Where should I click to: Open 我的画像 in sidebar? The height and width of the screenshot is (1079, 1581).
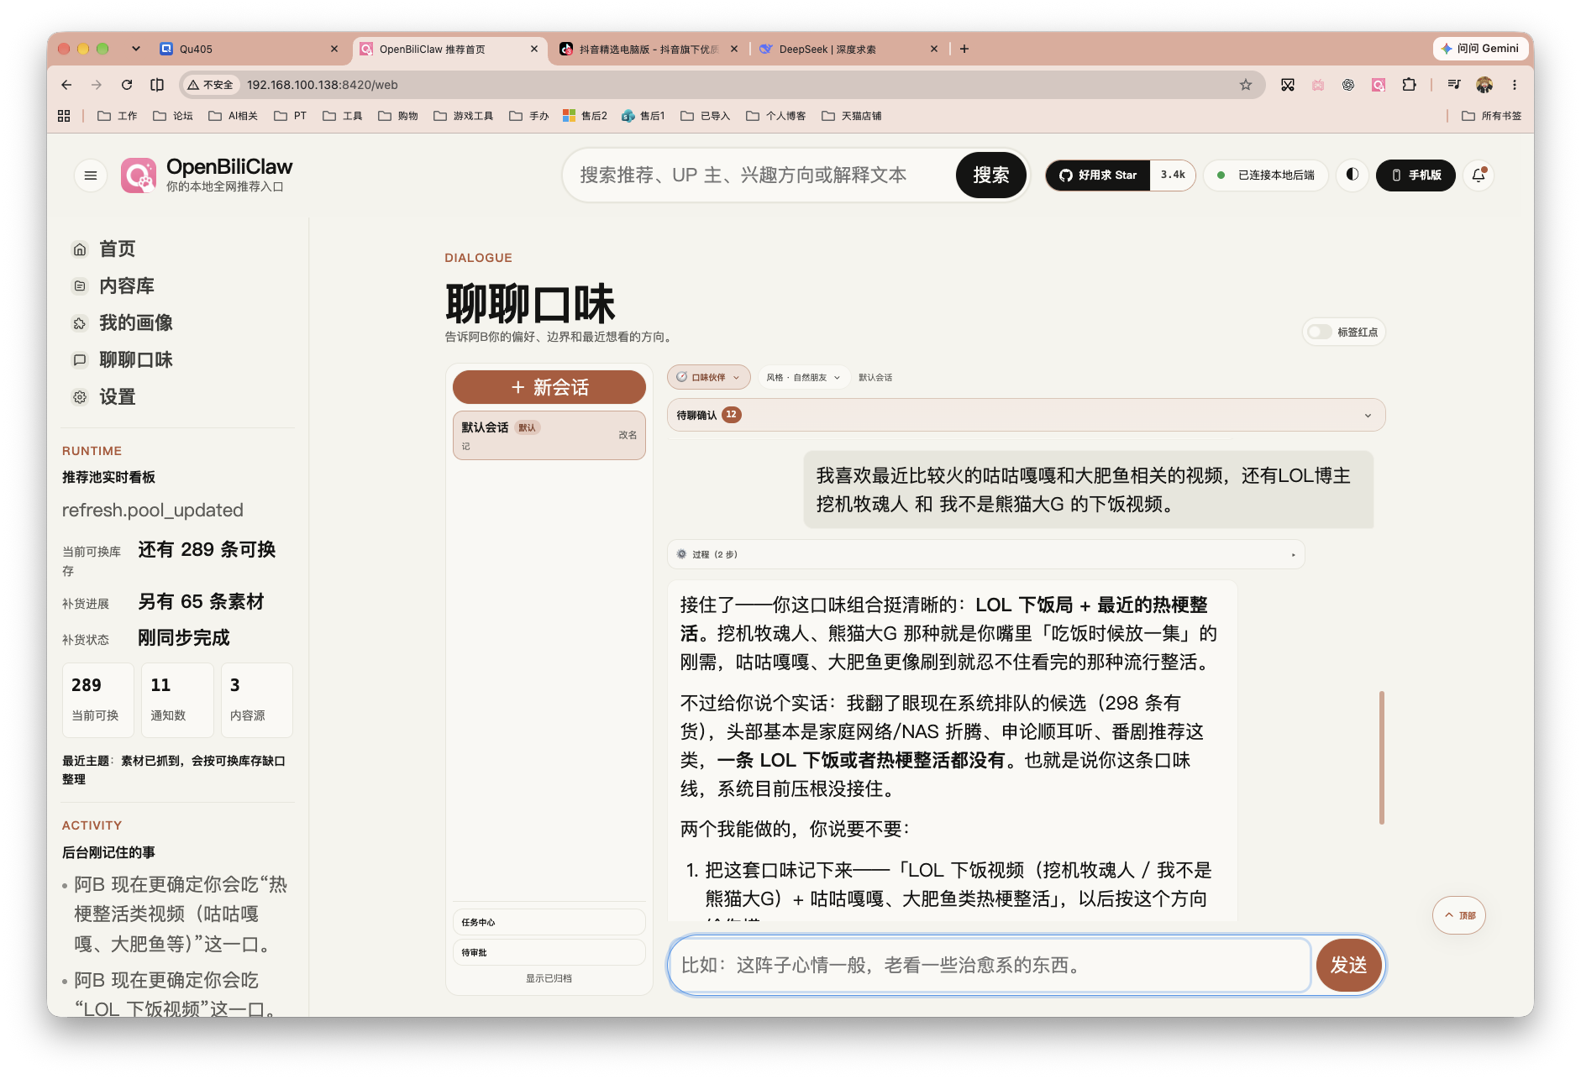pos(135,323)
